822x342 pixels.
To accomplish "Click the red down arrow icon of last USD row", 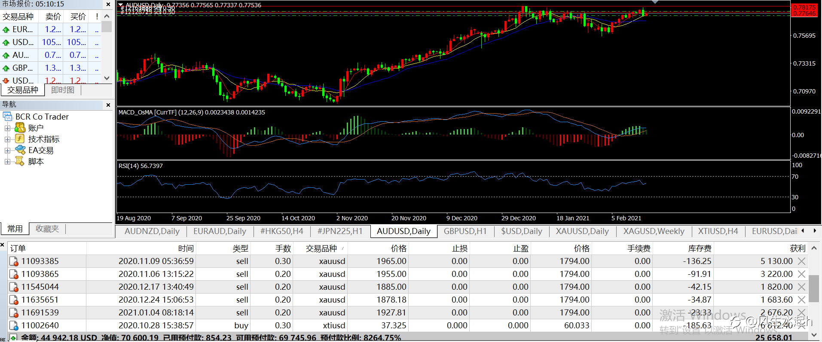I will pos(6,81).
